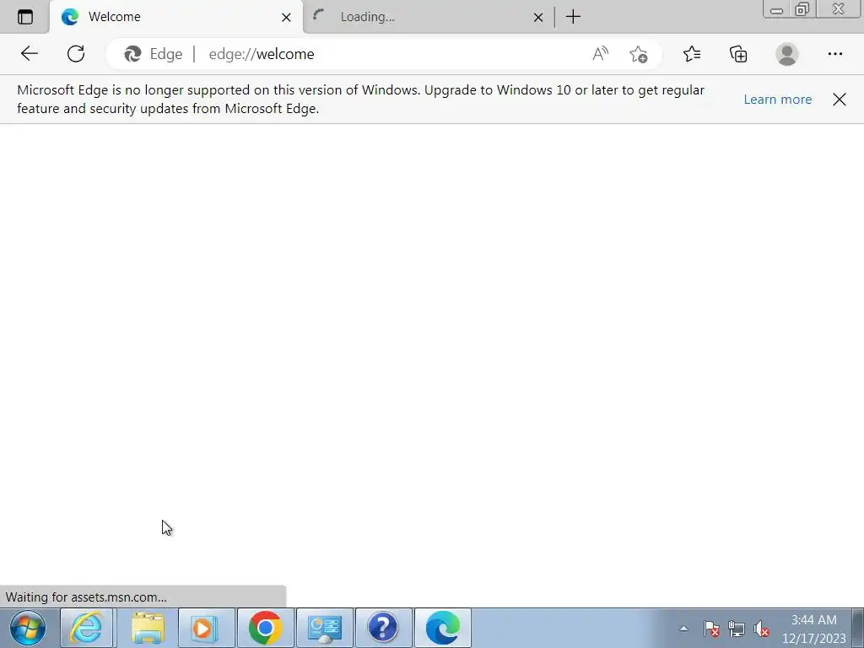
Task: Launch Windows Media Player from taskbar
Action: [206, 628]
